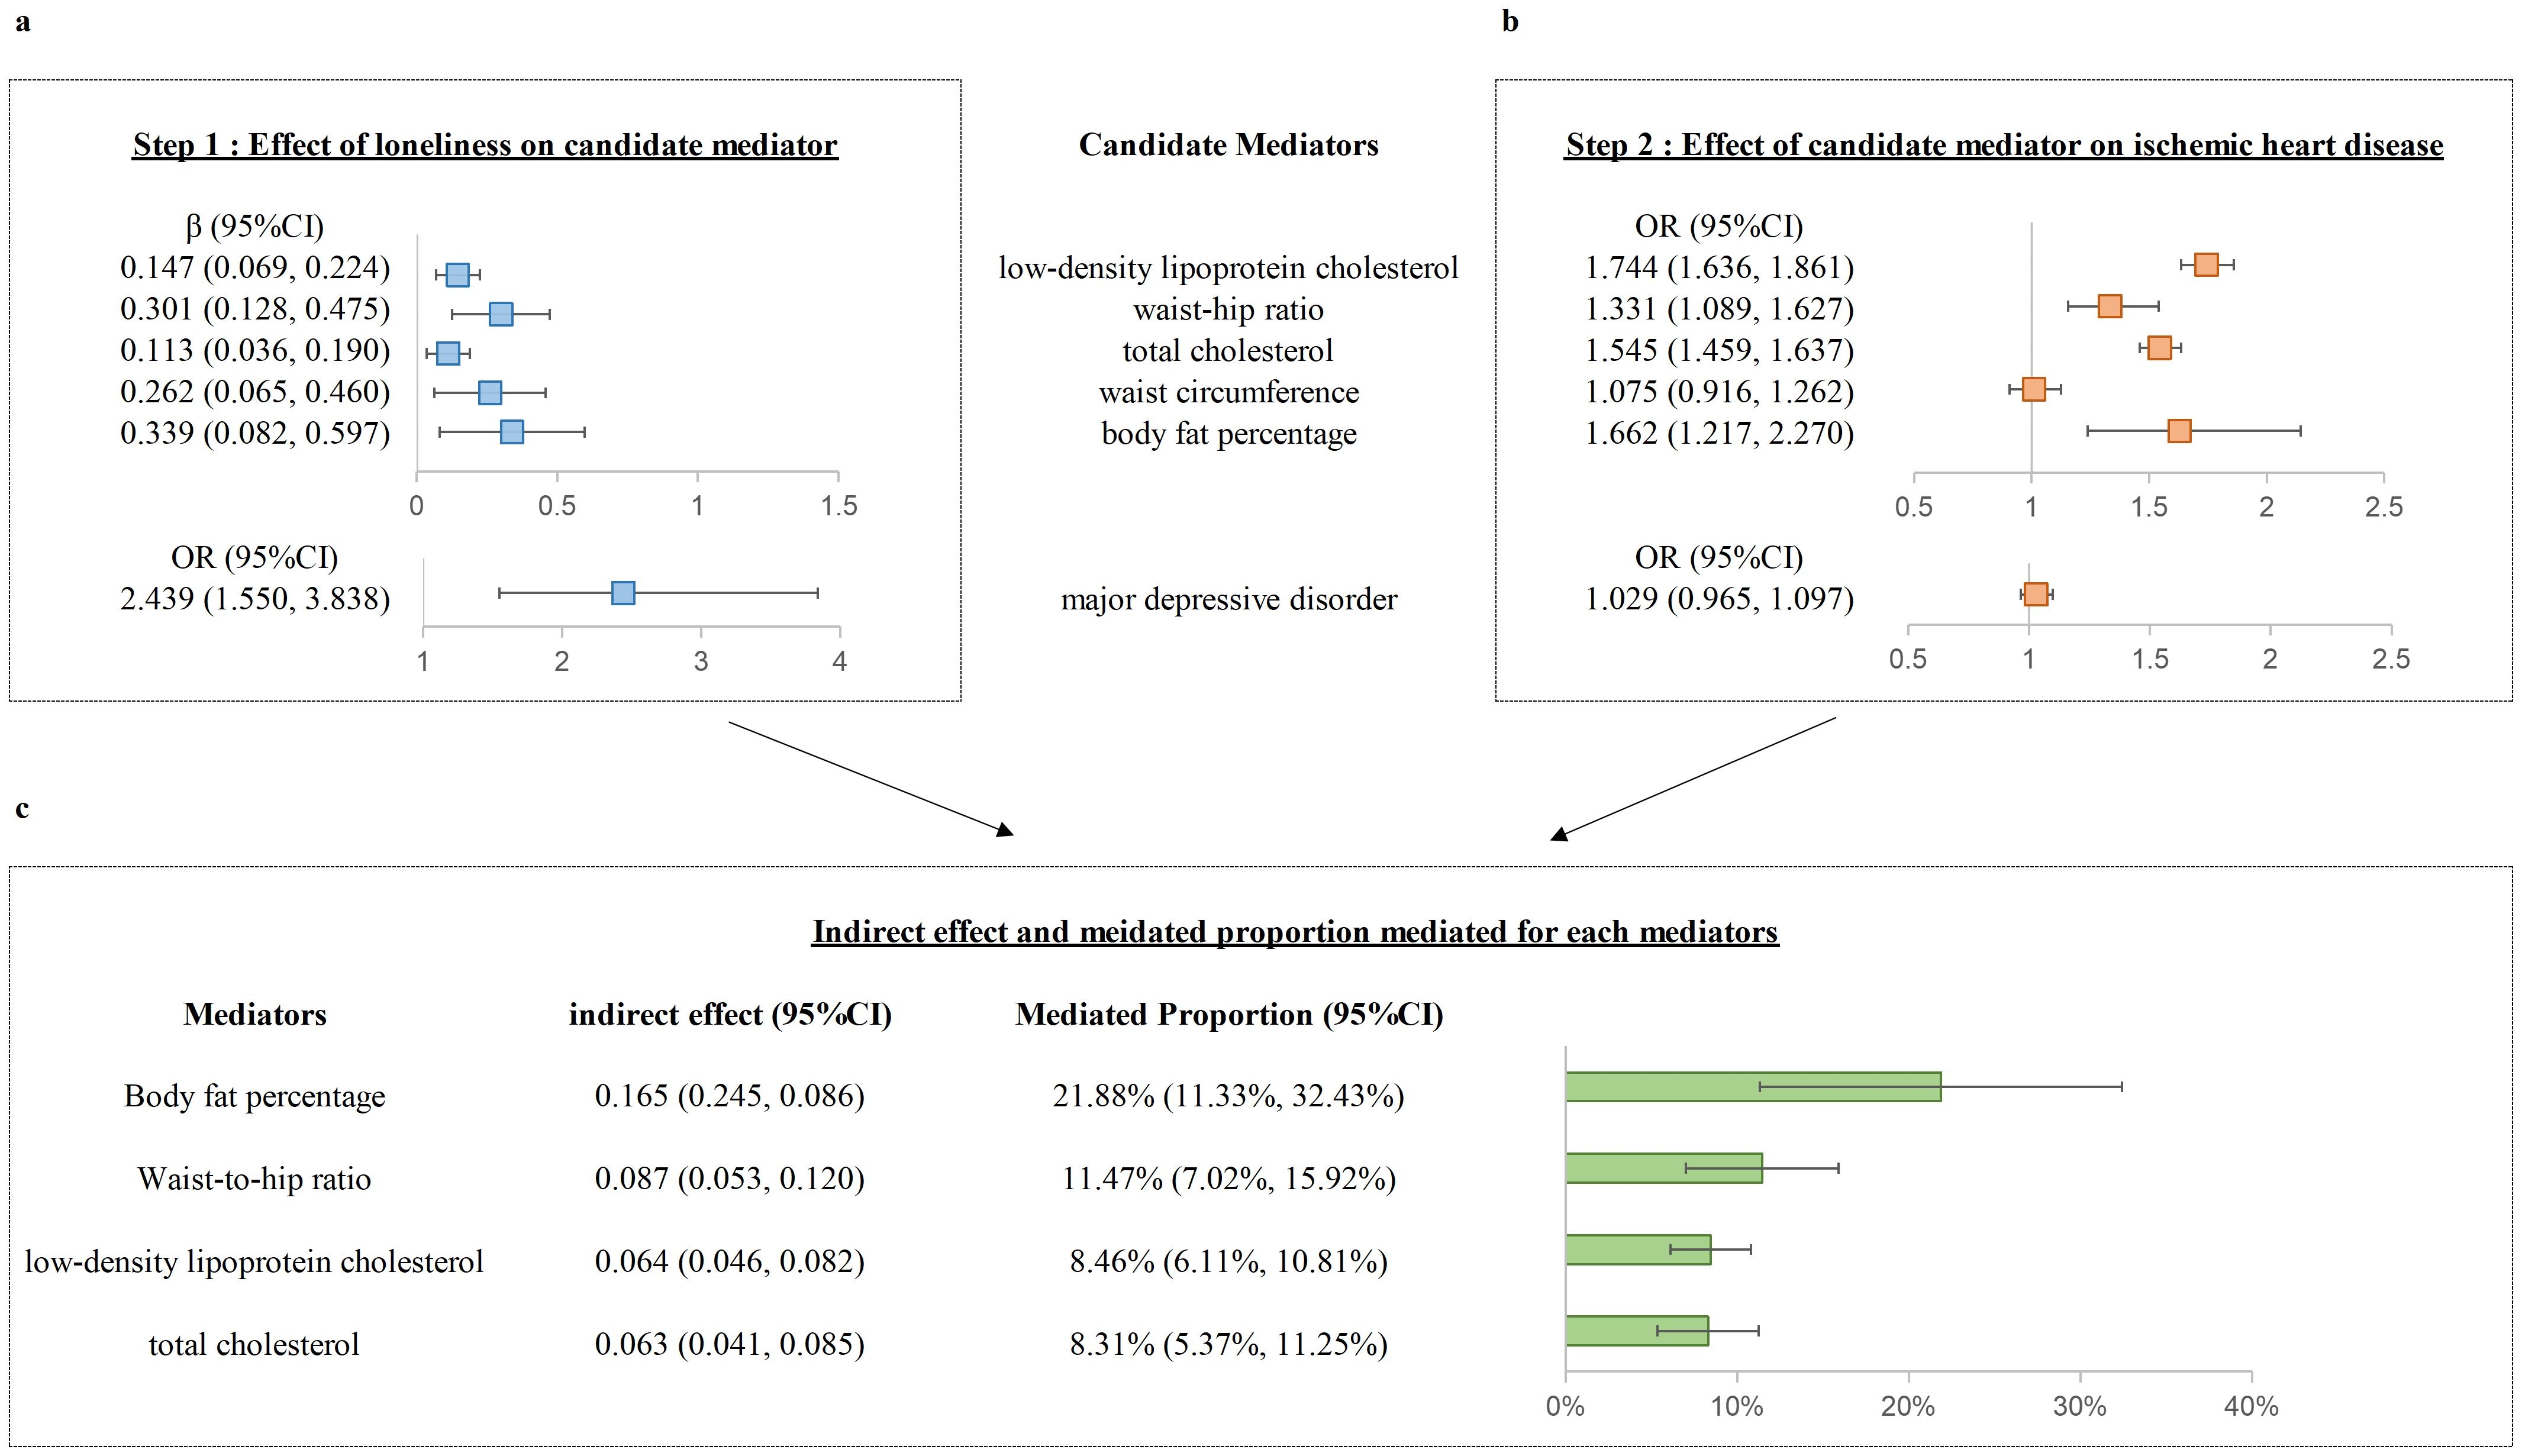Image resolution: width=2522 pixels, height=1456 pixels.
Task: Click the orange marker for OR 1.331
Action: pos(2110,306)
